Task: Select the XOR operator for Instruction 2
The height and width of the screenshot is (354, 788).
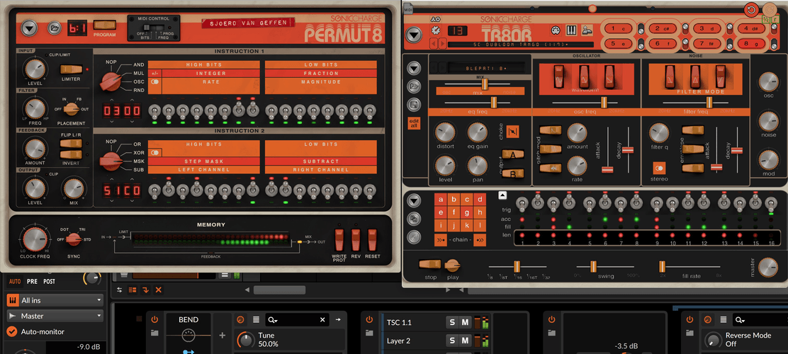Action: [x=137, y=153]
